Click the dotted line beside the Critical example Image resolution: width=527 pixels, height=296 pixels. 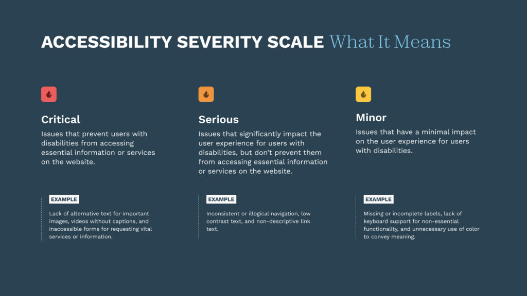[x=42, y=219]
